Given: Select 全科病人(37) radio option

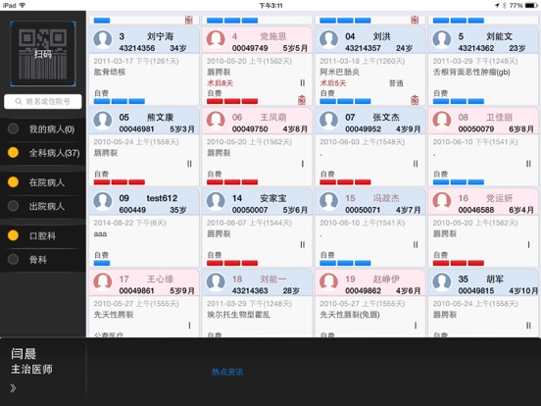Looking at the screenshot, I should click(x=13, y=153).
